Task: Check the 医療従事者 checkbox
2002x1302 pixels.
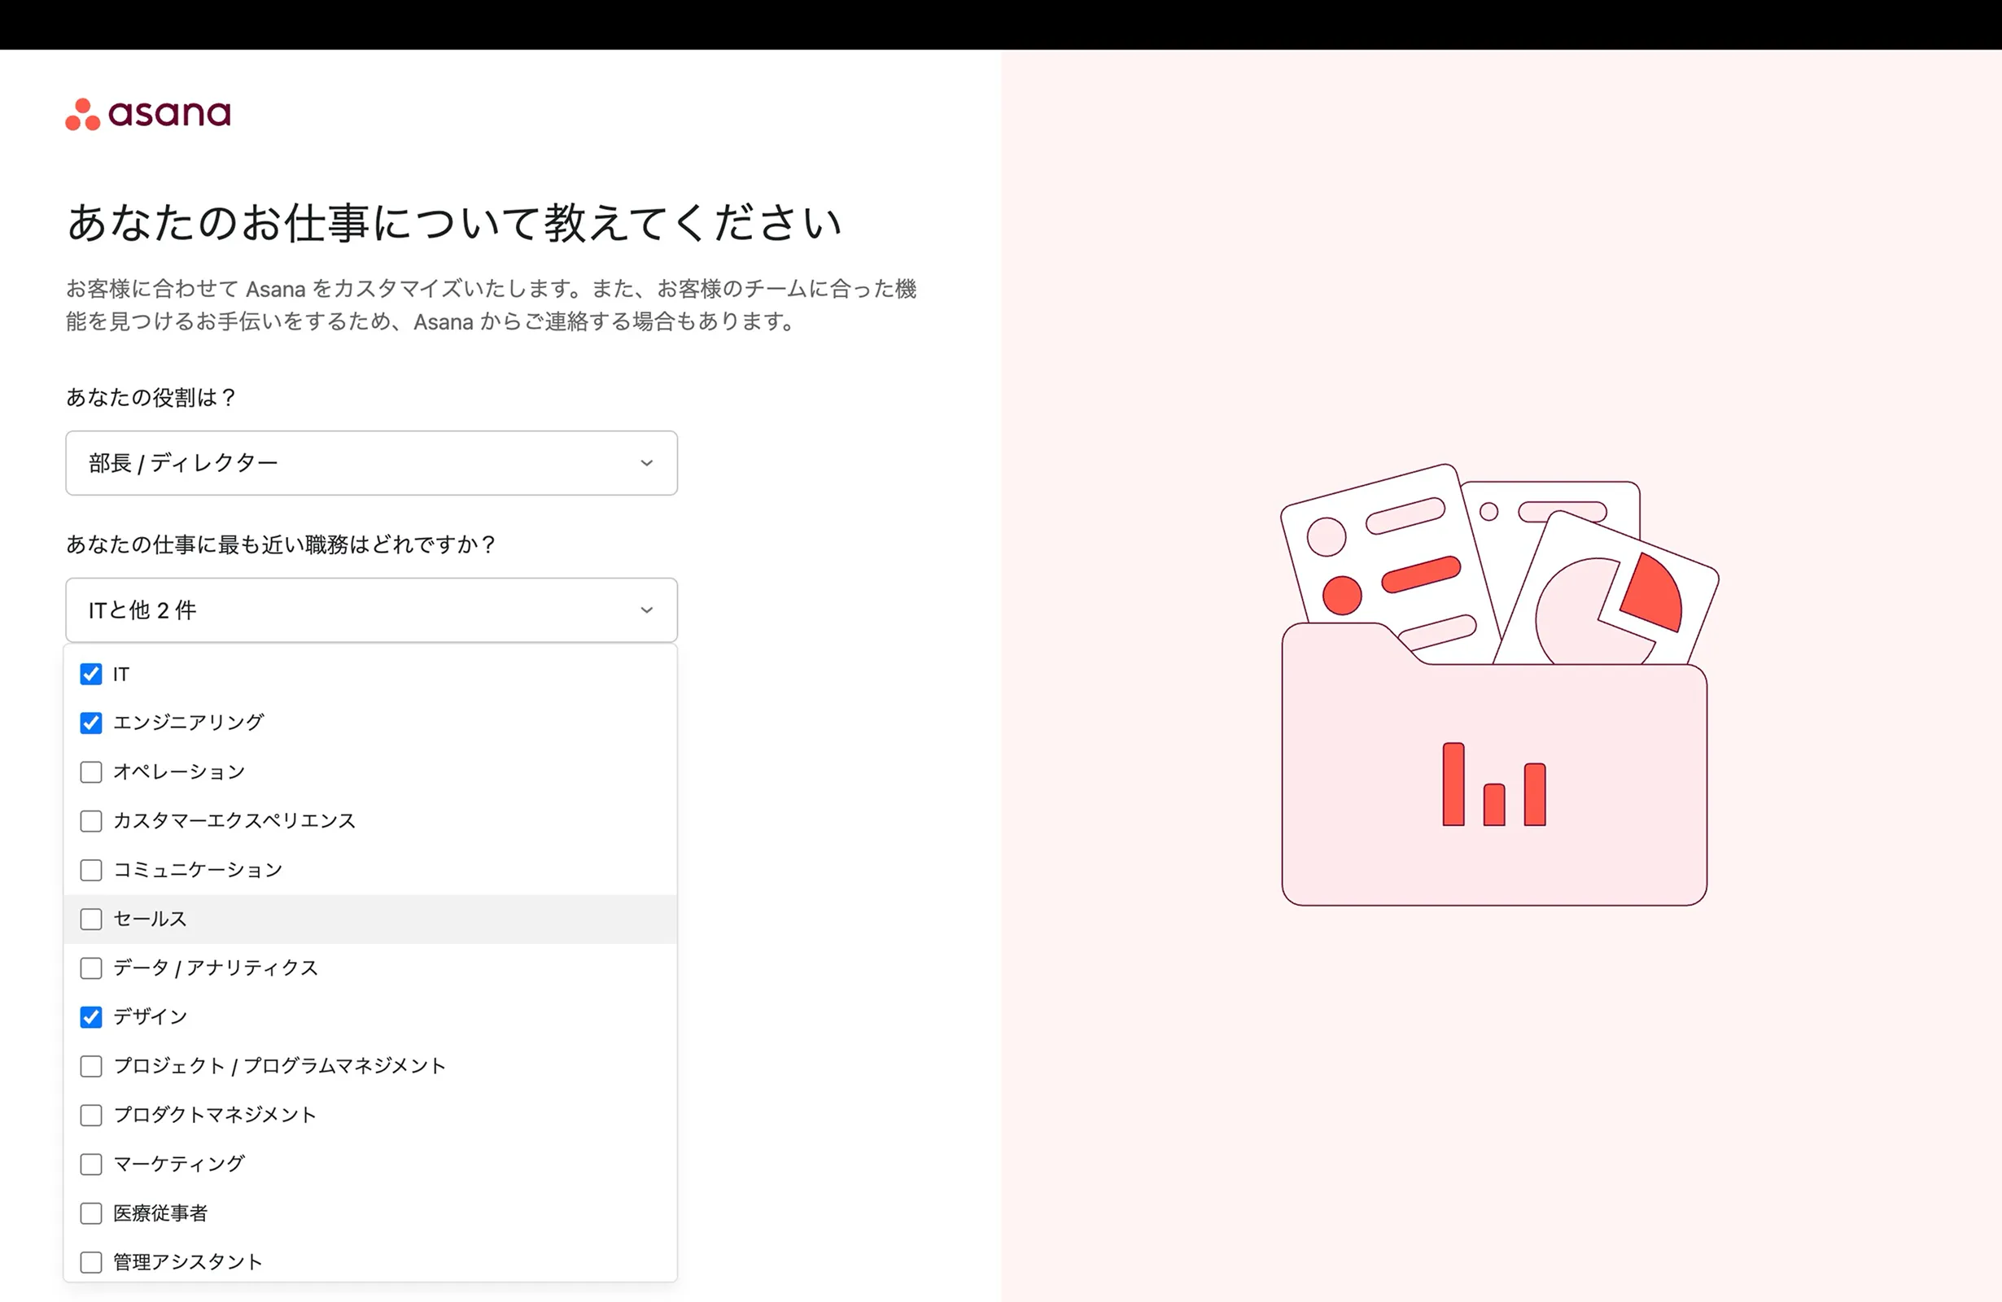Action: tap(91, 1212)
